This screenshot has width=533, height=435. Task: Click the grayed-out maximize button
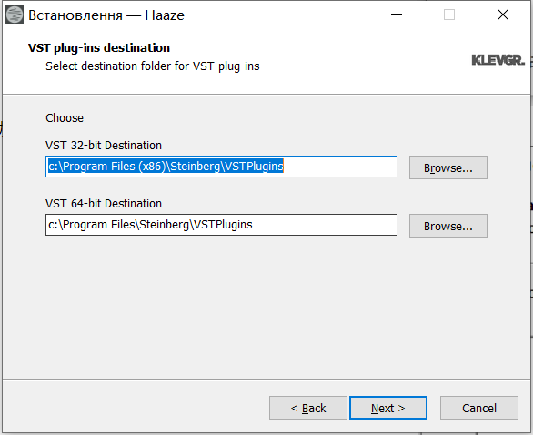449,15
